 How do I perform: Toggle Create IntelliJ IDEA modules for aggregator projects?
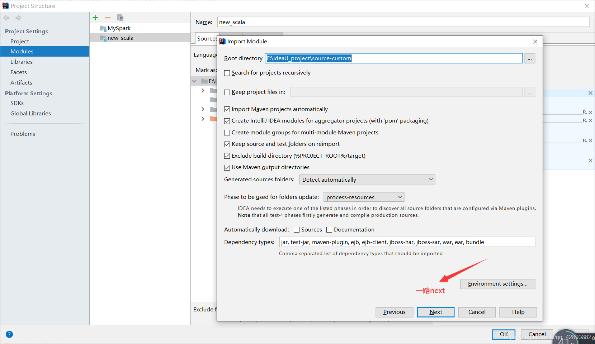pos(227,121)
